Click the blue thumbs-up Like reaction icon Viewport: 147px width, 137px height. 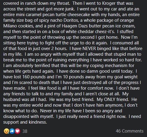tap(12, 131)
